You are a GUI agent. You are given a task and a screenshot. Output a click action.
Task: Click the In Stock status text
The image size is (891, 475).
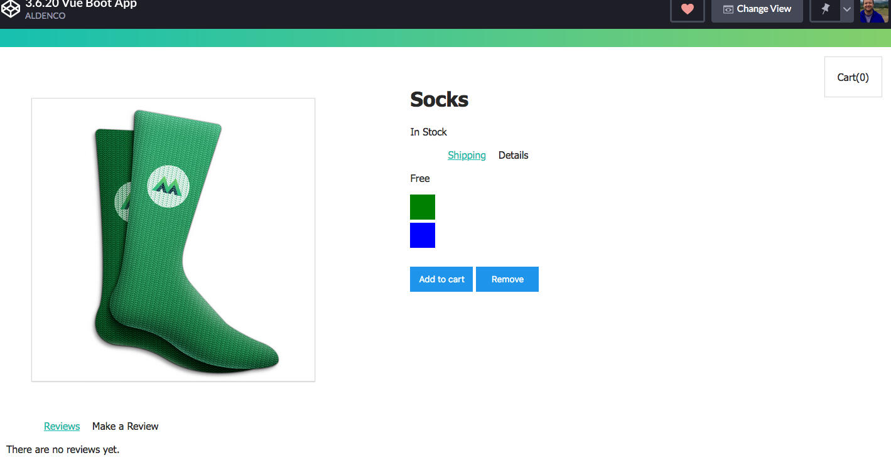(428, 132)
